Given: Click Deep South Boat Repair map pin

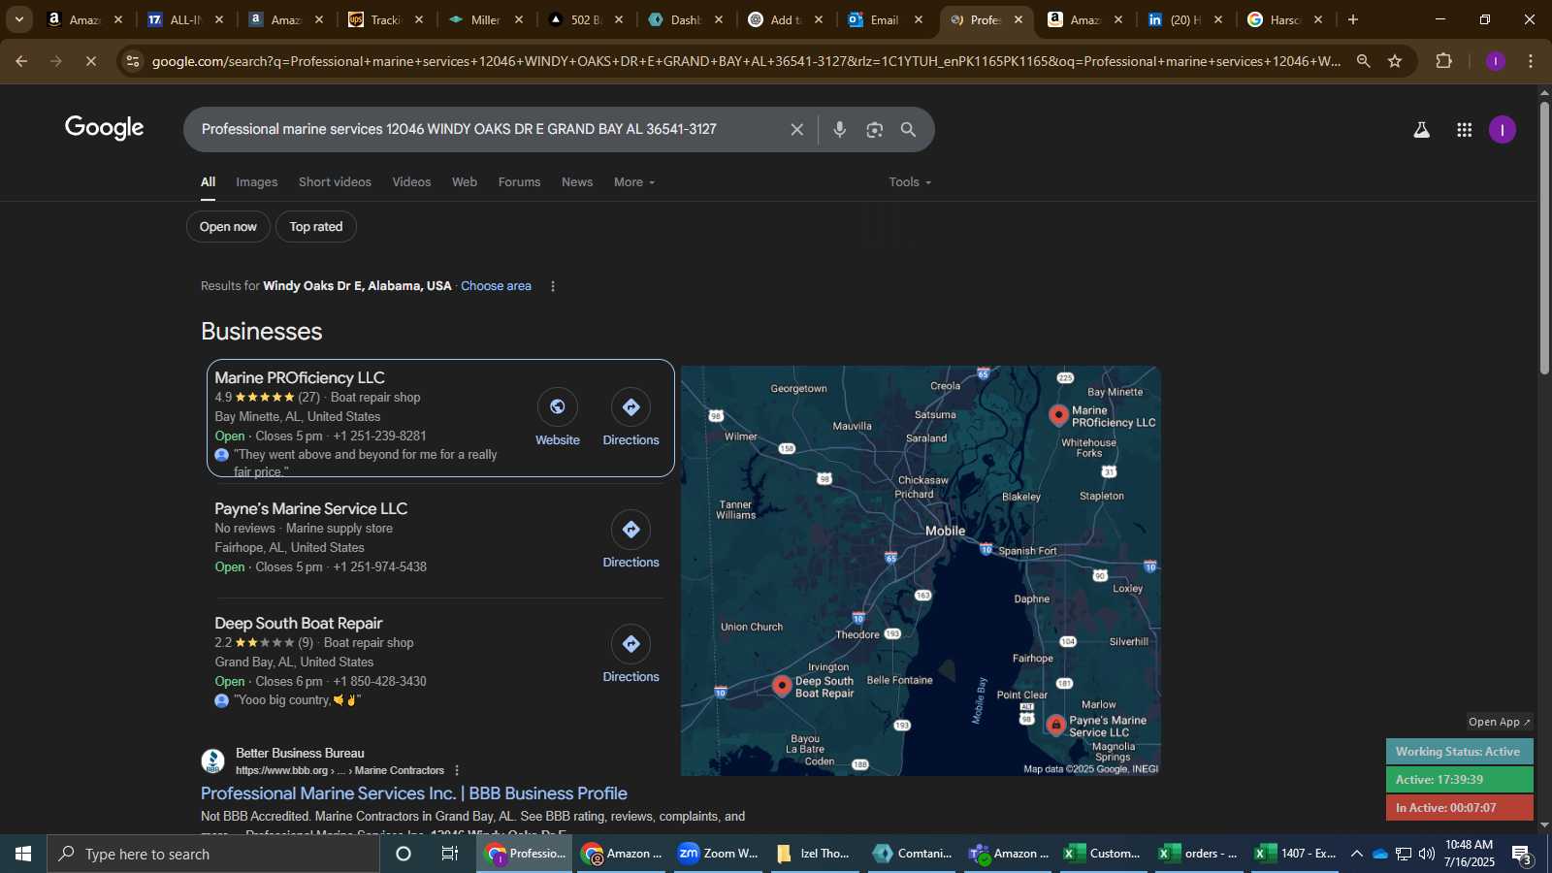Looking at the screenshot, I should click(782, 686).
